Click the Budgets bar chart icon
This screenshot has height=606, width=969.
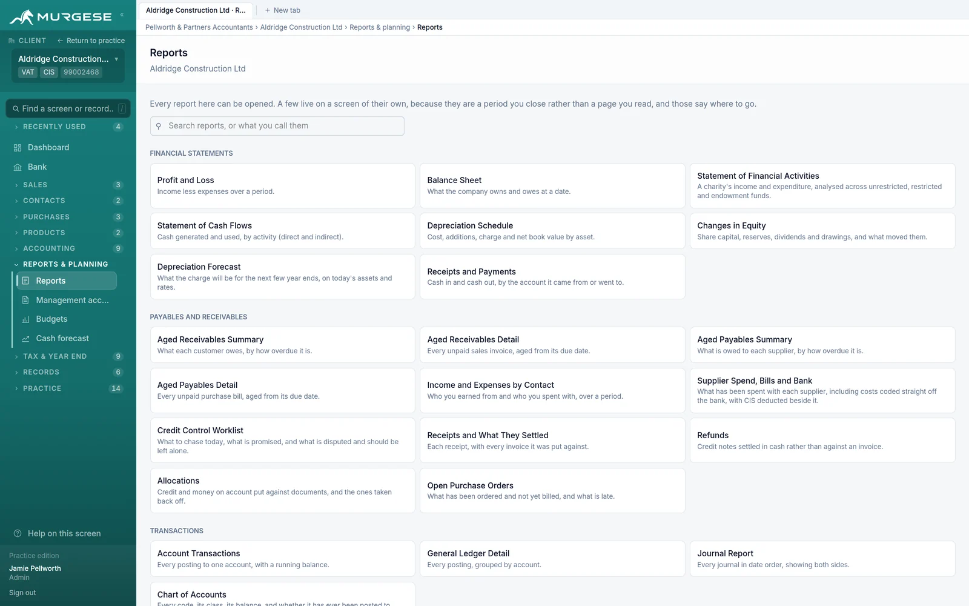click(x=25, y=319)
